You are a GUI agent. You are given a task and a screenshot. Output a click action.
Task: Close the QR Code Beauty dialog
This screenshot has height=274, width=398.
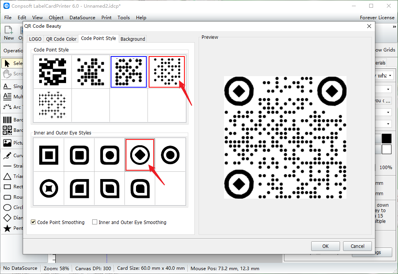point(369,26)
